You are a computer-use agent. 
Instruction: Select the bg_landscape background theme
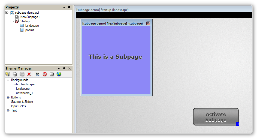click(25, 84)
